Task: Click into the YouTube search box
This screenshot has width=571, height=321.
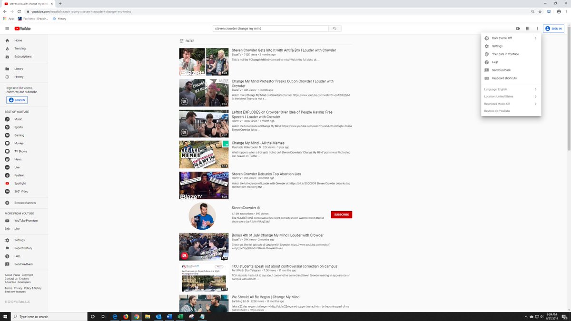Action: (x=271, y=29)
